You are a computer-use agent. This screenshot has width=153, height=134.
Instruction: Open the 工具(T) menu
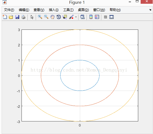[68, 10]
